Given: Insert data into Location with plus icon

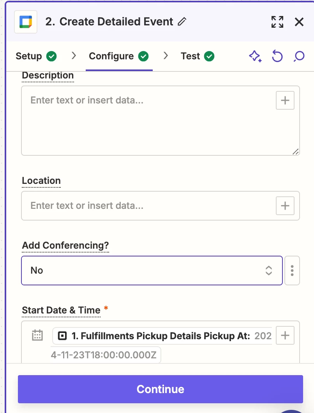Looking at the screenshot, I should [x=285, y=206].
